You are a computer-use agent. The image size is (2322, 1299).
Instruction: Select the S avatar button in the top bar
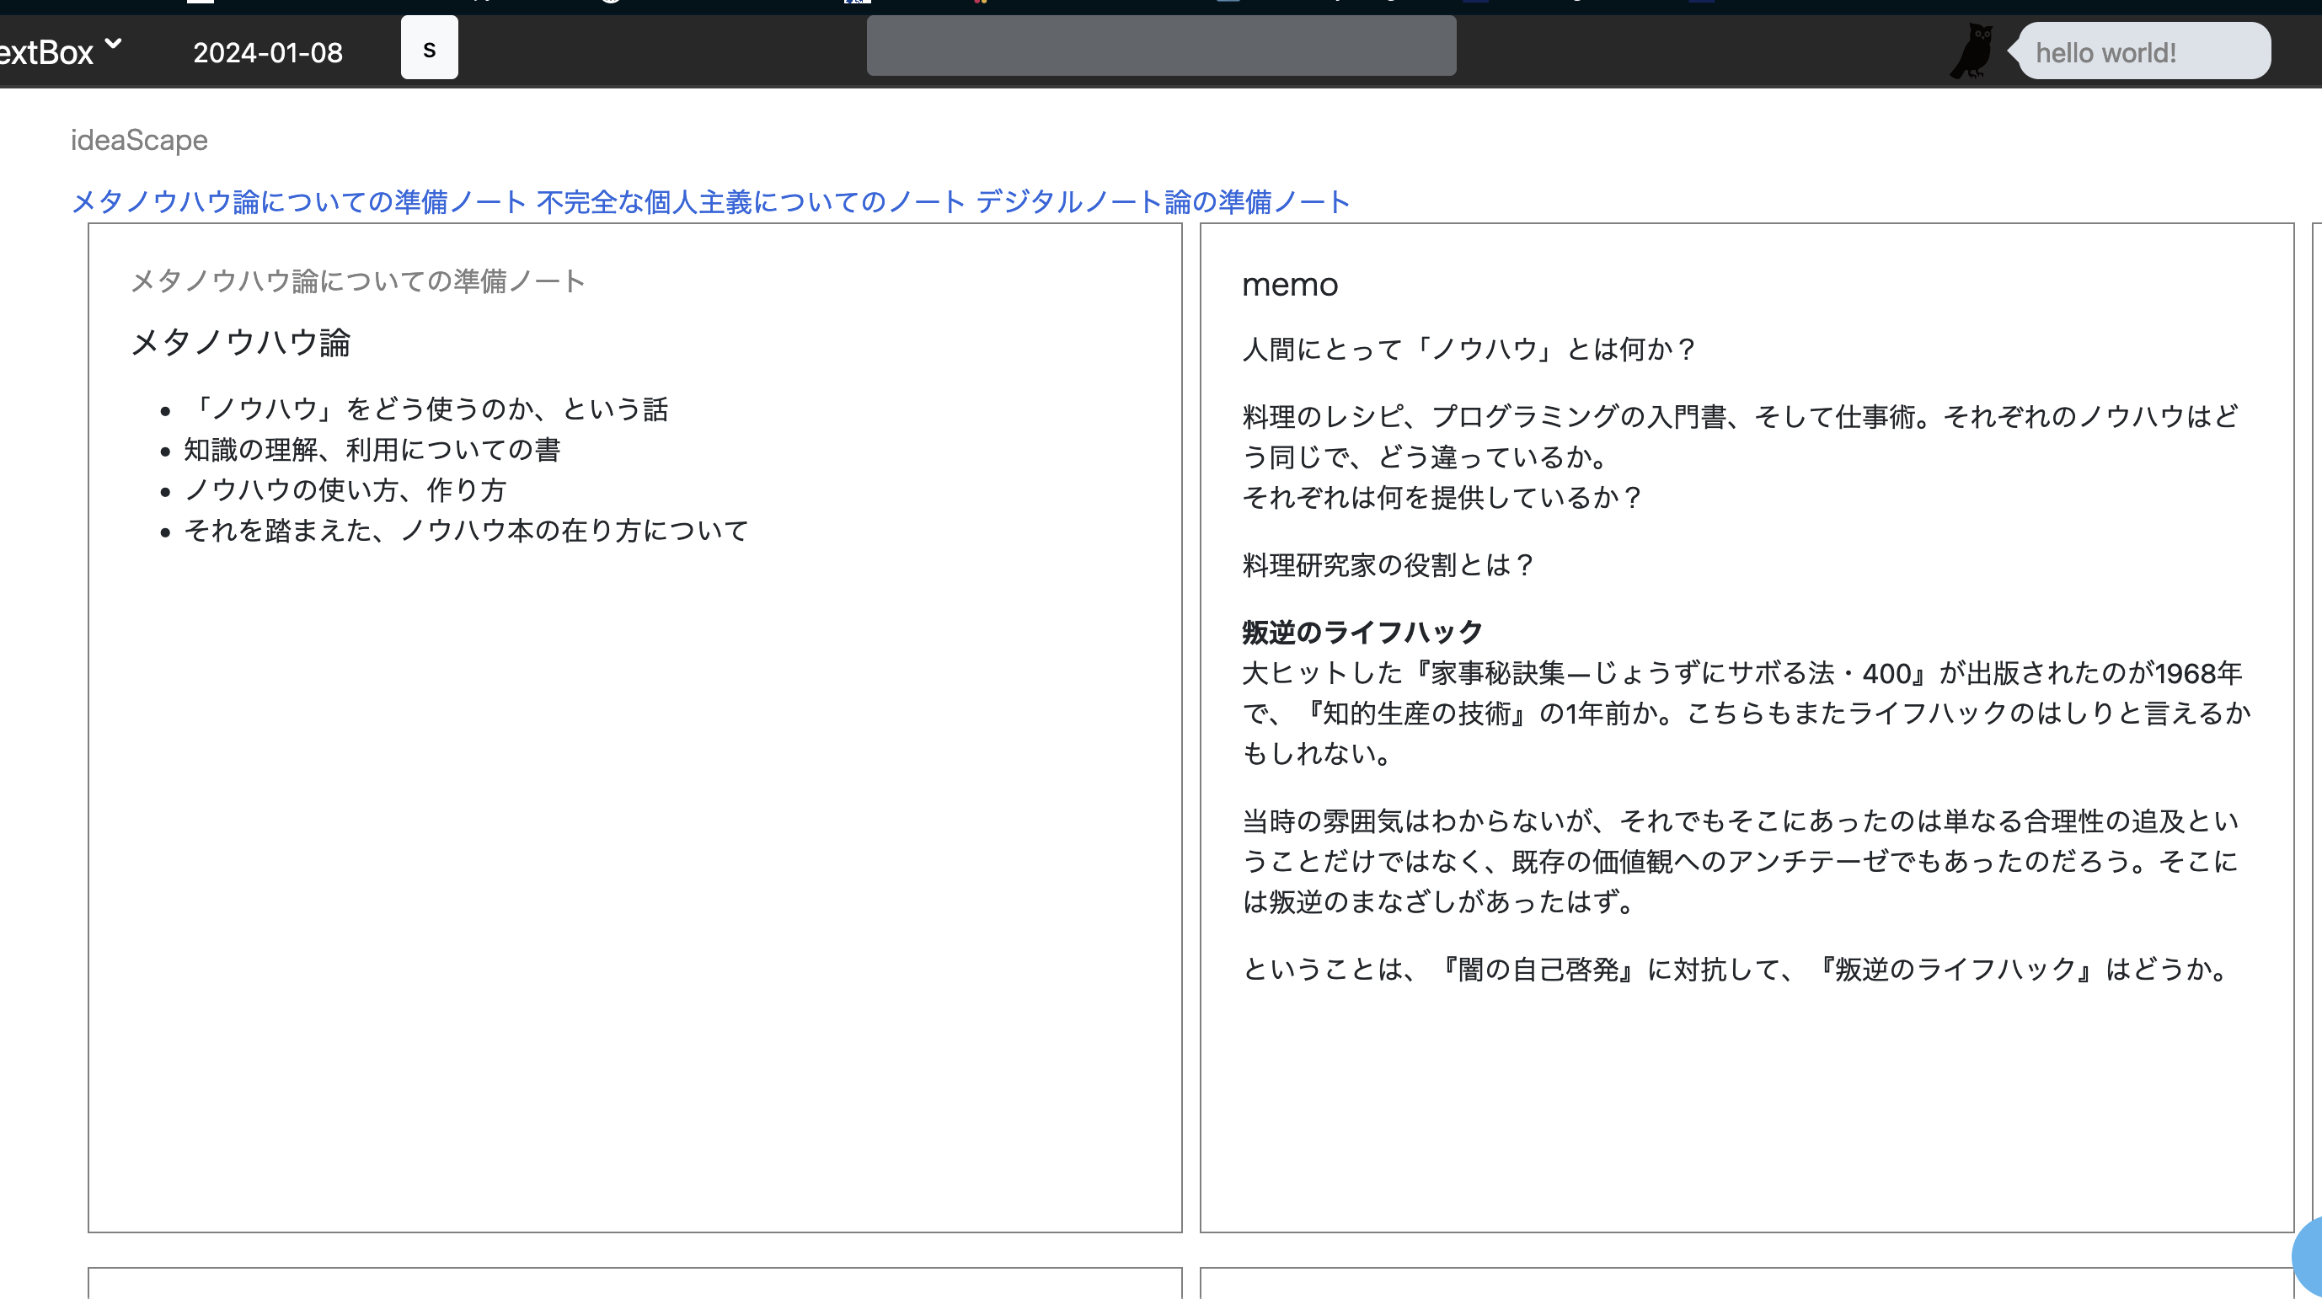point(429,47)
